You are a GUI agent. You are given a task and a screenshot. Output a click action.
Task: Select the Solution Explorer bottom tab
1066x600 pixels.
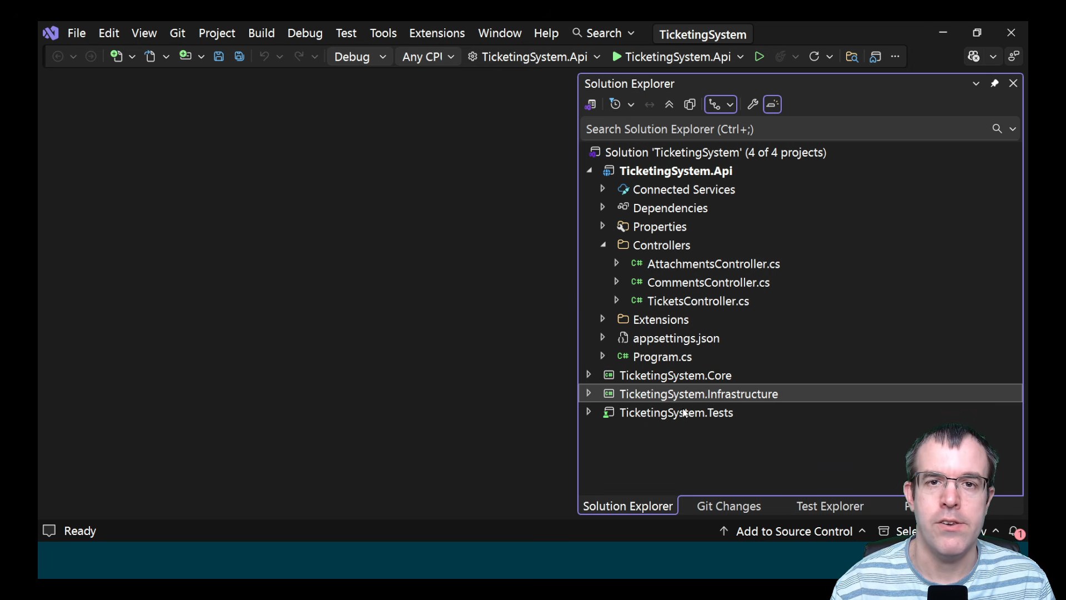point(628,506)
